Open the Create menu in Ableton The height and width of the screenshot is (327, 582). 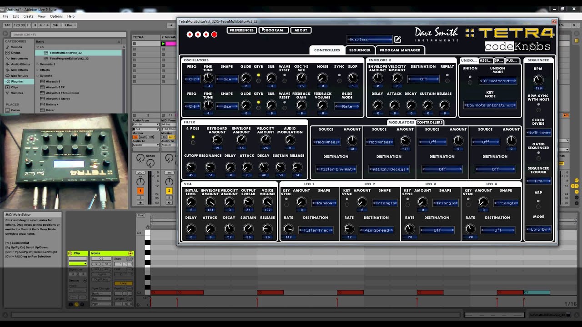click(x=28, y=16)
